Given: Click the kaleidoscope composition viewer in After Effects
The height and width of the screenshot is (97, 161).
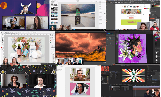Looking at the screenshot, I should [x=134, y=76].
